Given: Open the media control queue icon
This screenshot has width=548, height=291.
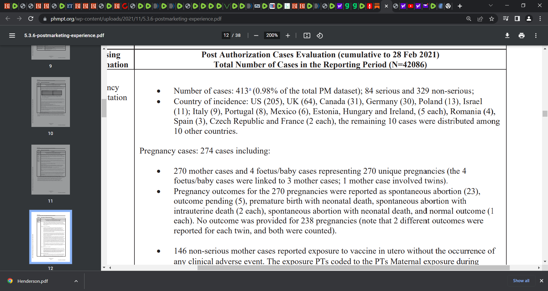Looking at the screenshot, I should tap(505, 19).
